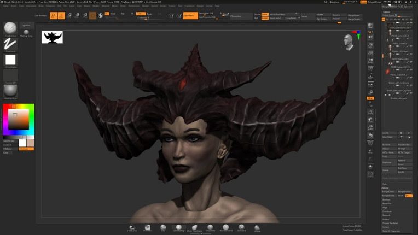Open LightBox
Viewport: 418px width, 235px height.
tap(26, 25)
